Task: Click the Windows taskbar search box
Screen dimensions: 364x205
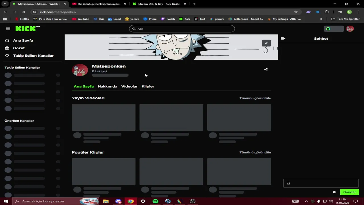Action: pyautogui.click(x=56, y=201)
